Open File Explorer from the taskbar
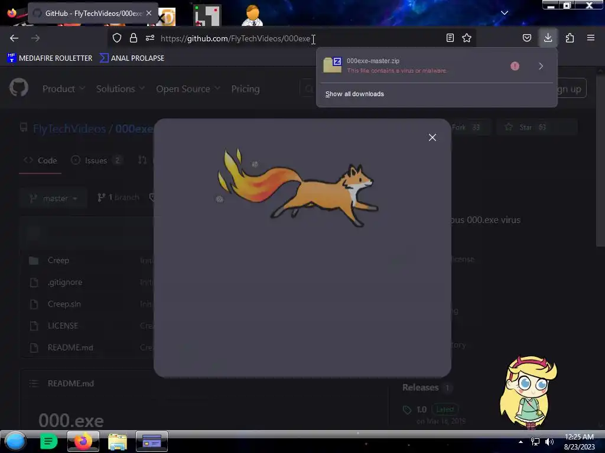 (x=118, y=442)
